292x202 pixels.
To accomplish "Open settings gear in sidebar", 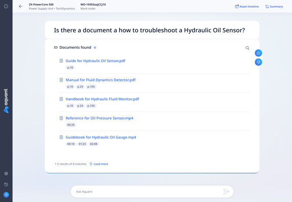I will (x=6, y=174).
